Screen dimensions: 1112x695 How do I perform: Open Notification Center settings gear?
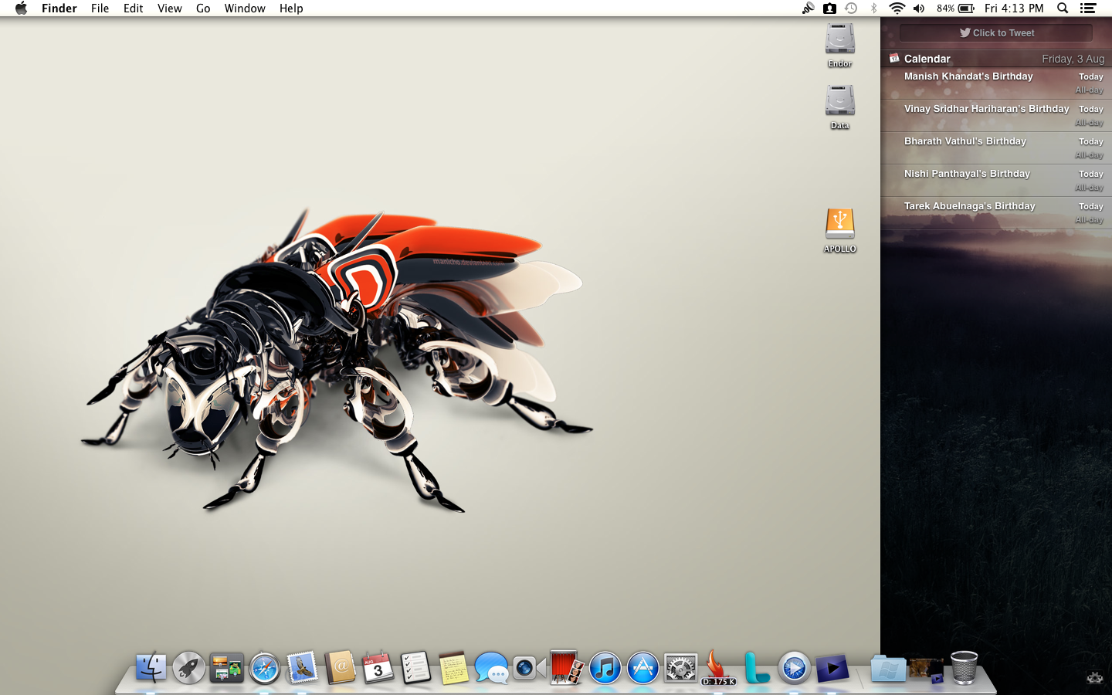[x=1095, y=678]
